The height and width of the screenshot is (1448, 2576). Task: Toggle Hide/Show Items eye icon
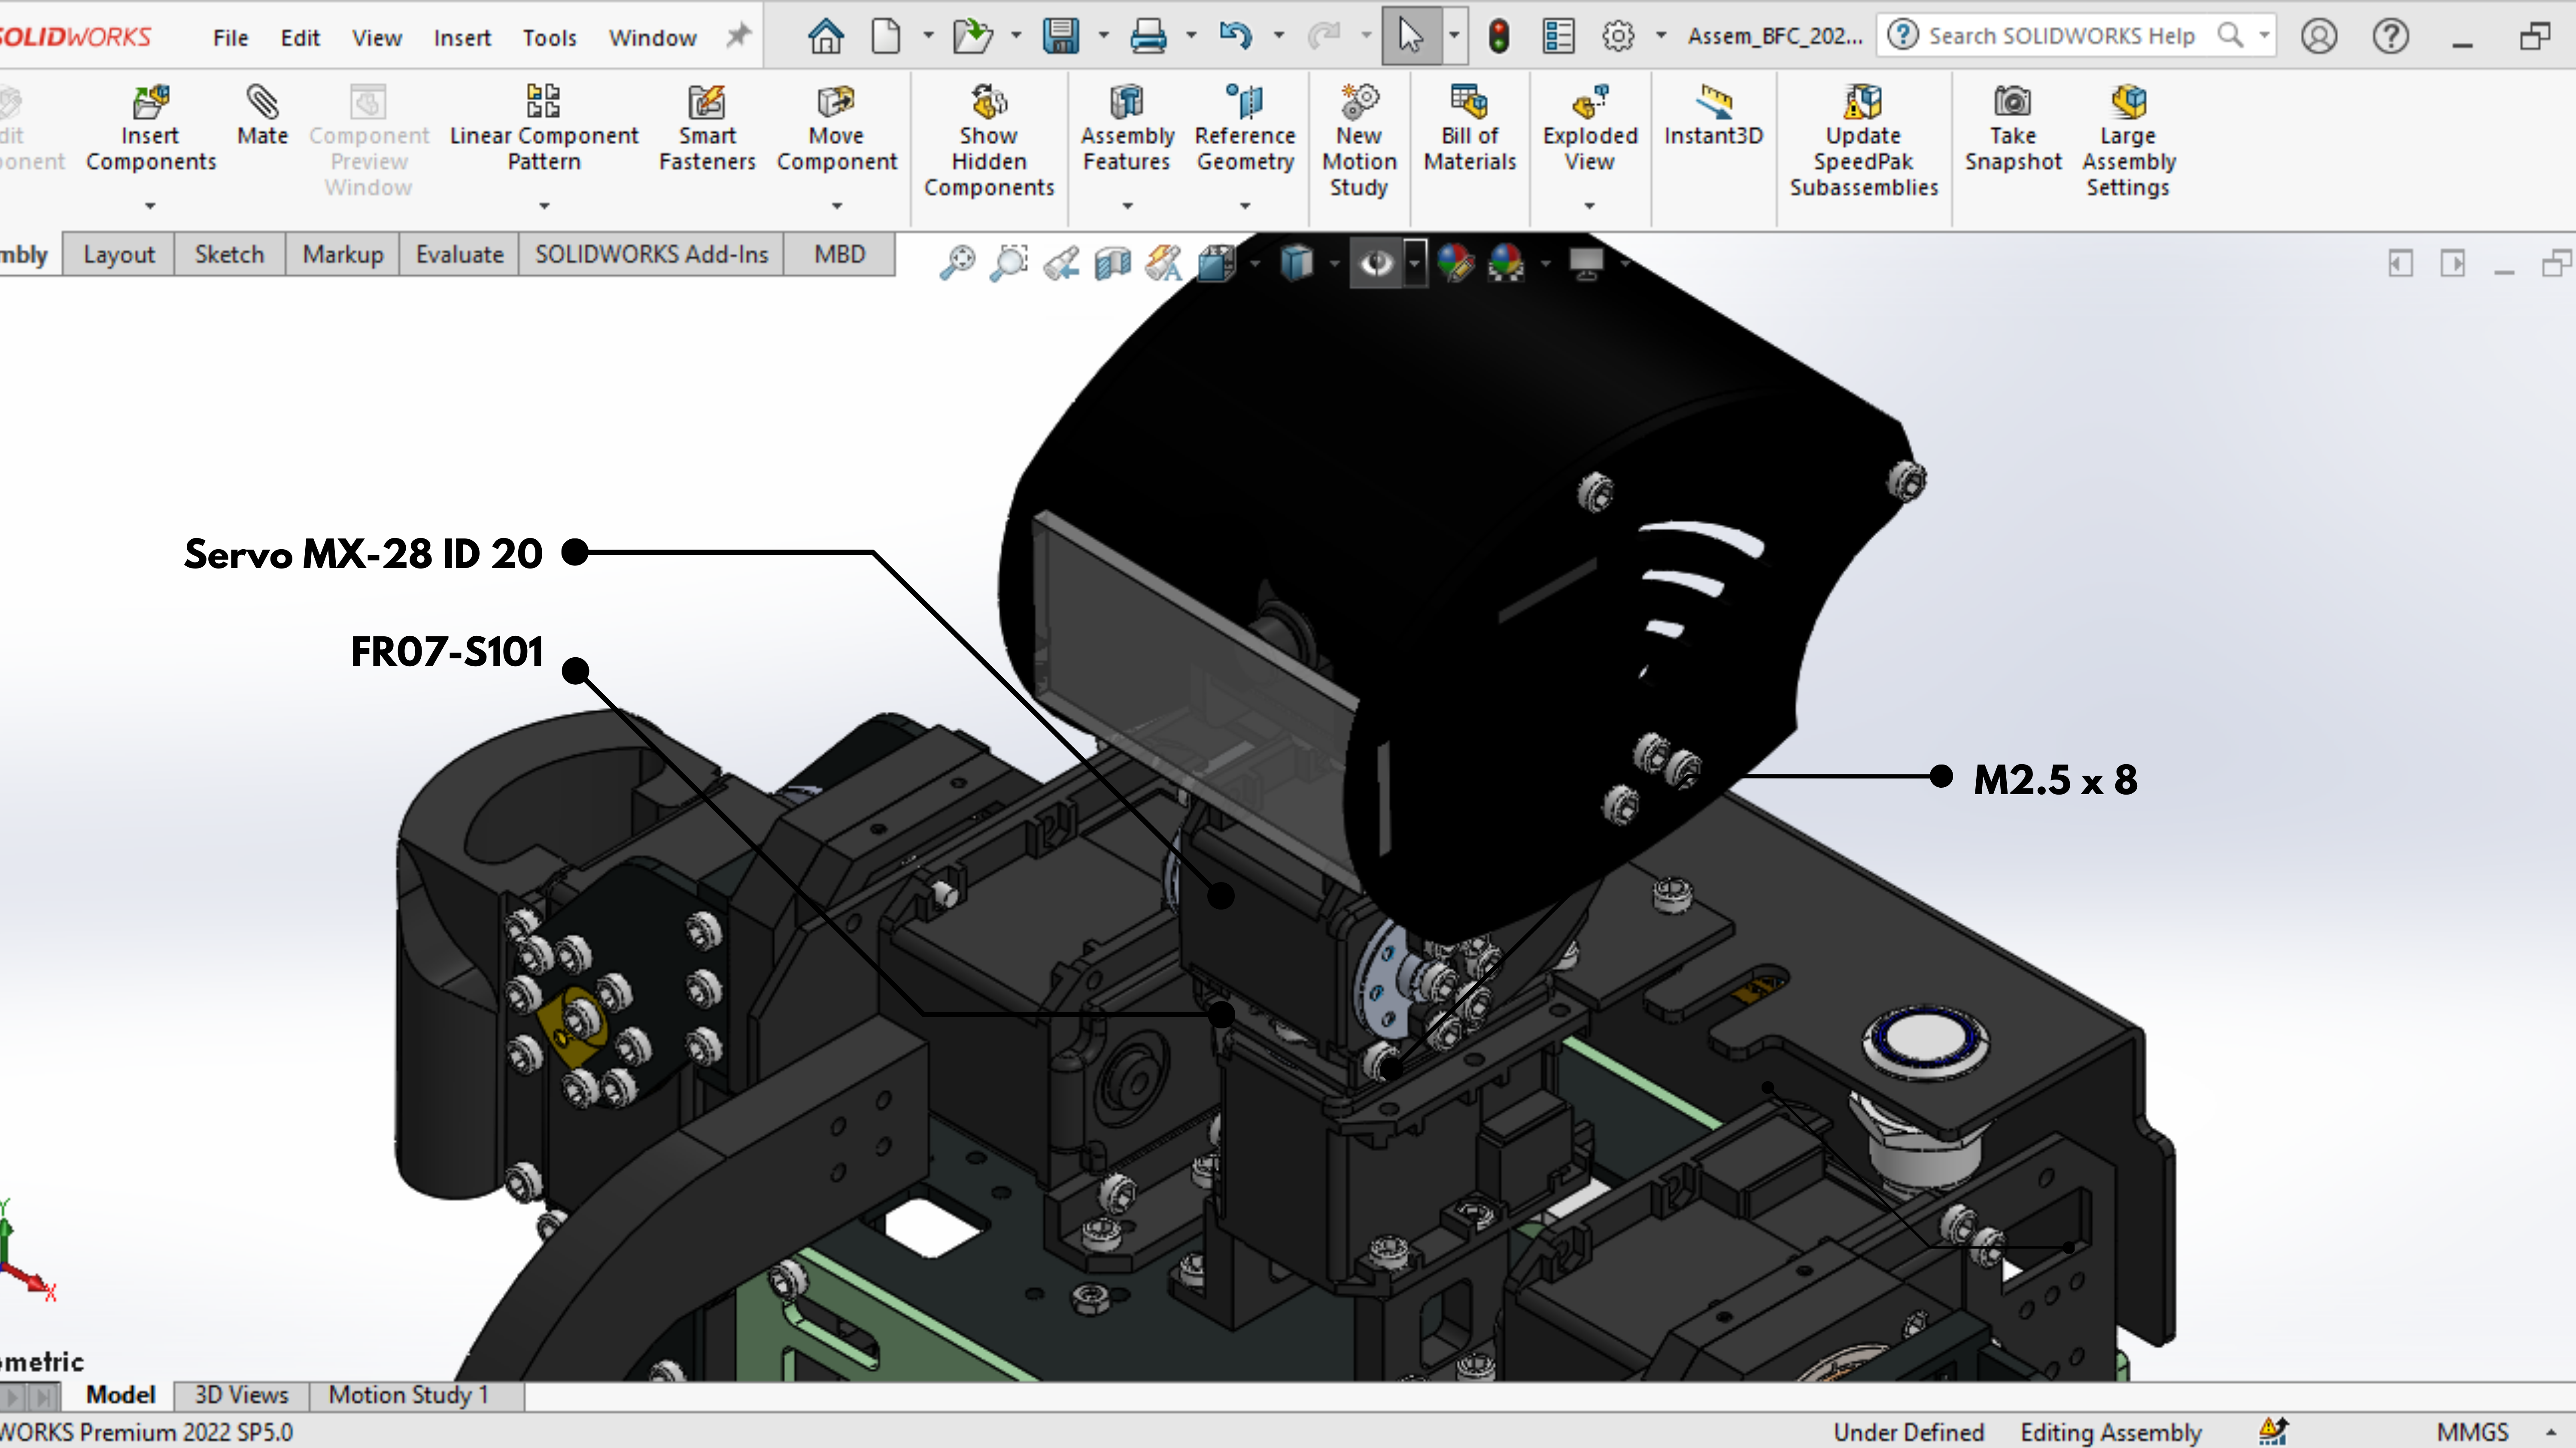(x=1377, y=263)
